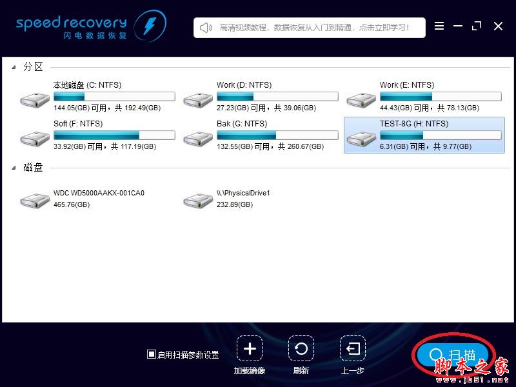516x387 pixels.
Task: Click the usage bar of Work E
Action: [441, 96]
